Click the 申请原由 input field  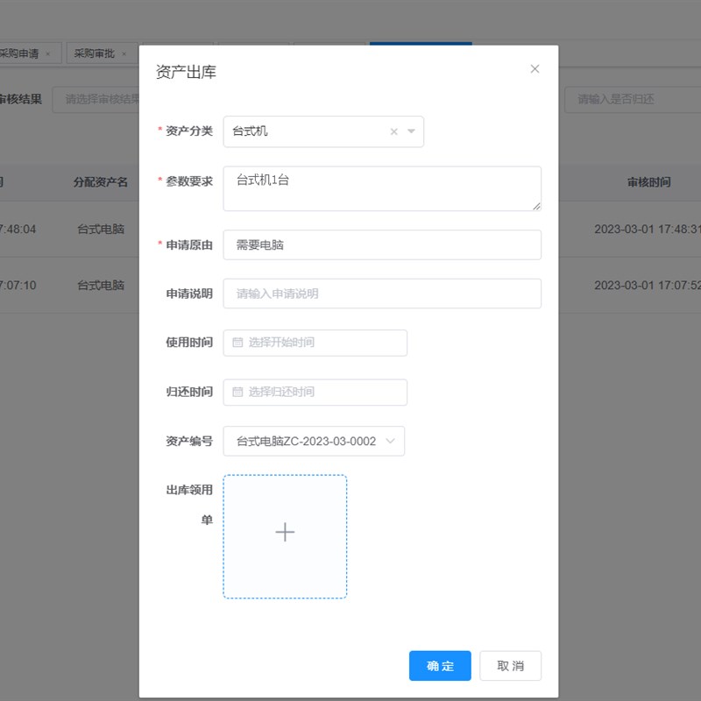click(382, 245)
